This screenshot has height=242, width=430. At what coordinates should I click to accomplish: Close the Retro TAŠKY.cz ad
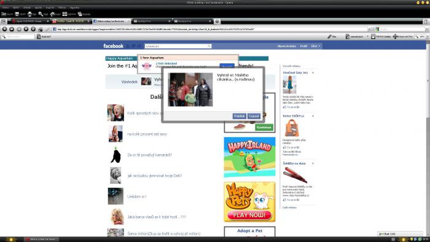click(x=313, y=116)
